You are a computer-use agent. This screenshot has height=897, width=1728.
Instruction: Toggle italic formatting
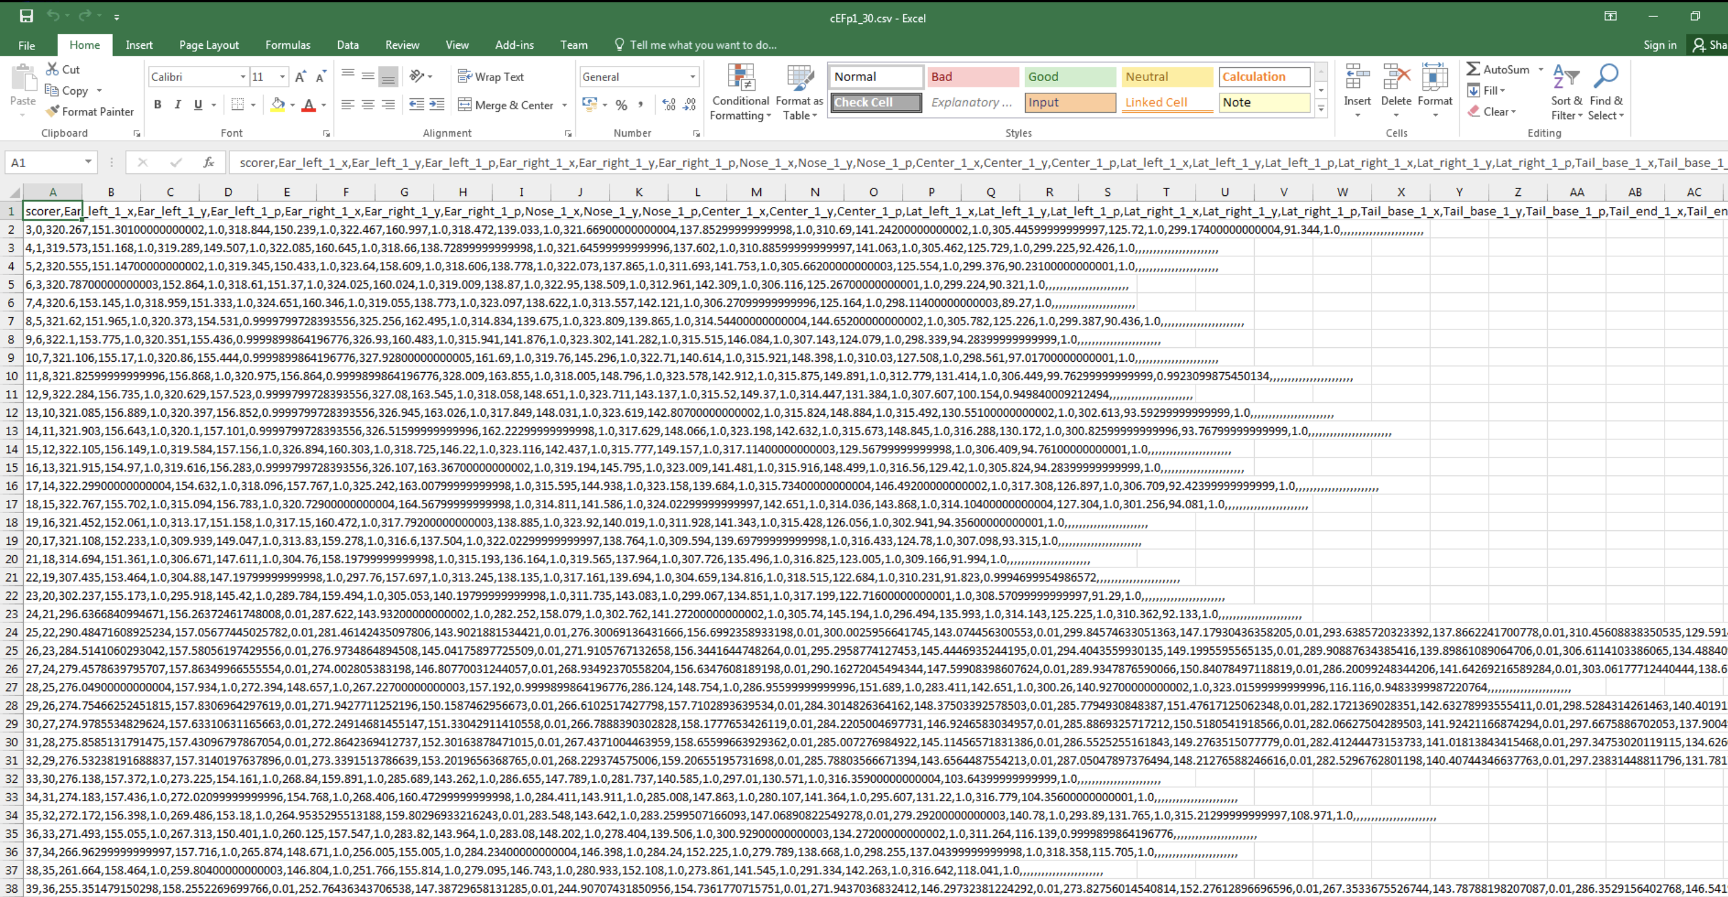pos(178,104)
